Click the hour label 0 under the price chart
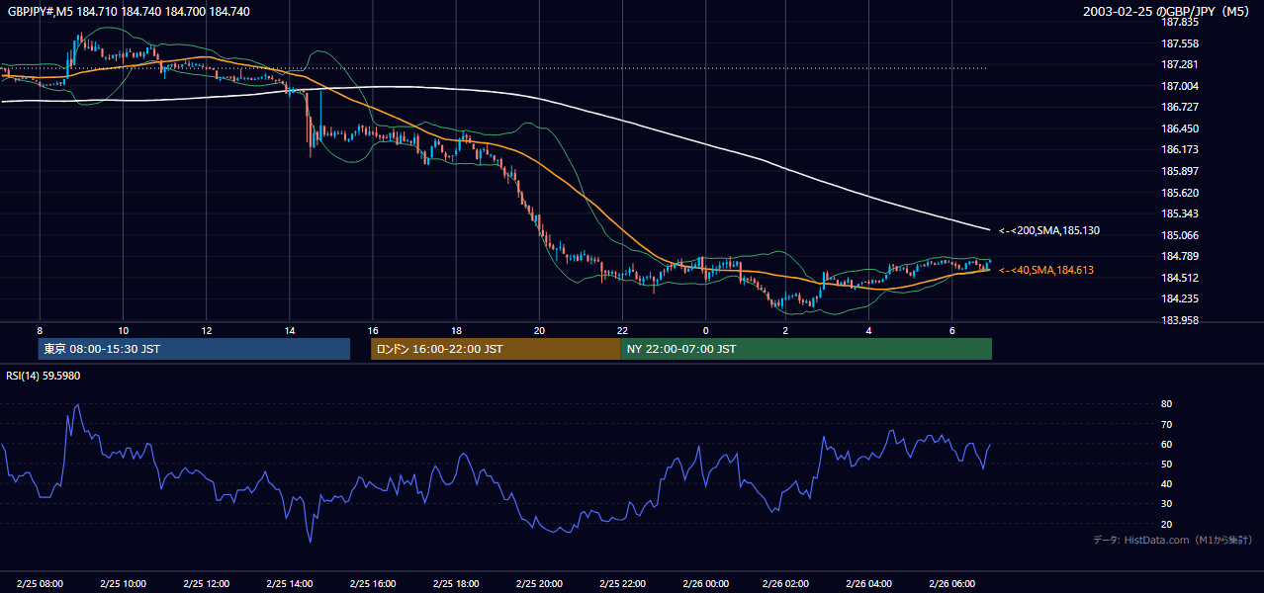The image size is (1264, 593). (705, 330)
